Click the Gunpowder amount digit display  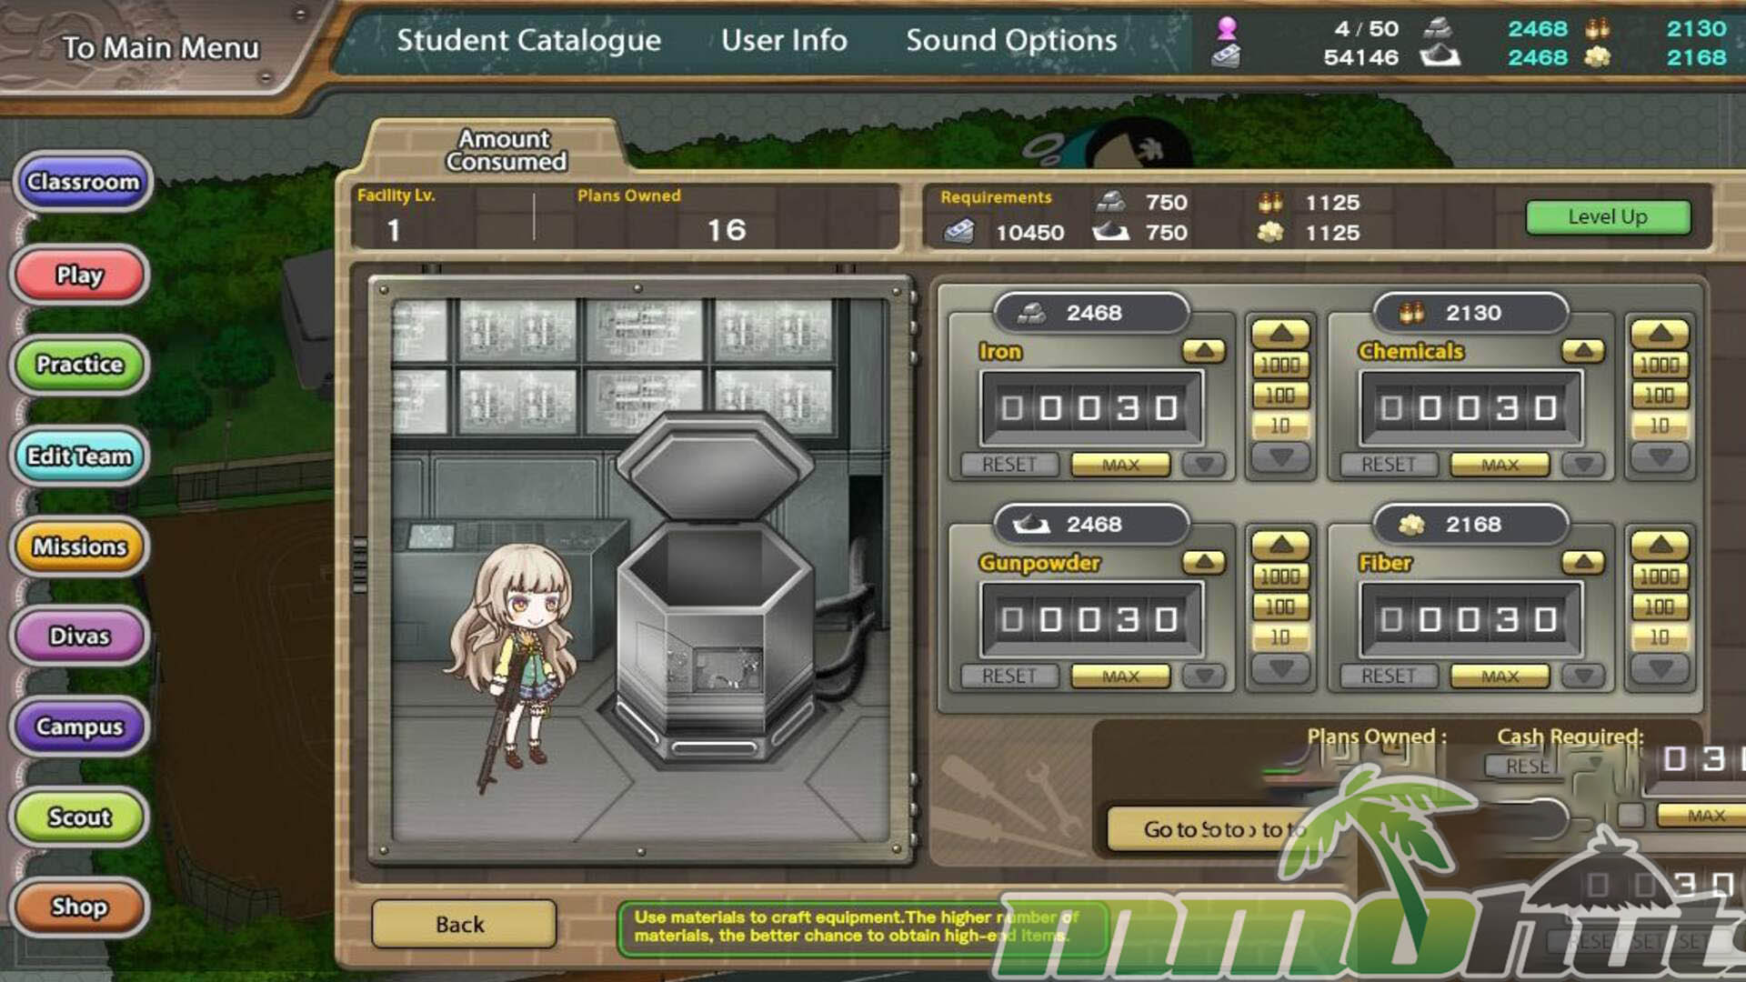pyautogui.click(x=1090, y=620)
